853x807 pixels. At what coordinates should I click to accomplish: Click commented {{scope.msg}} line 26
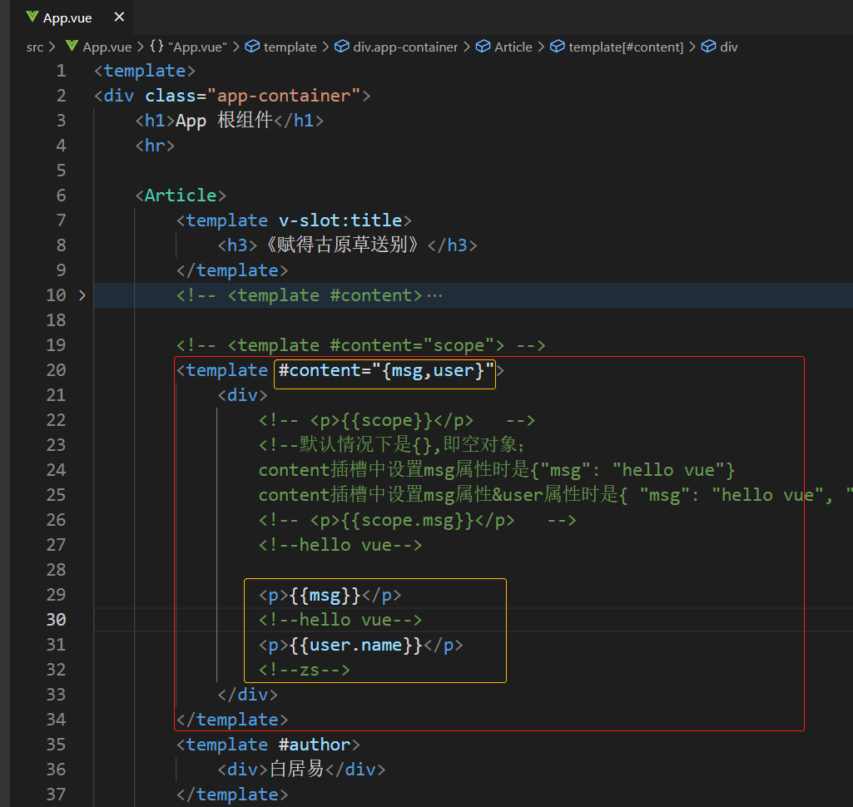tap(417, 521)
